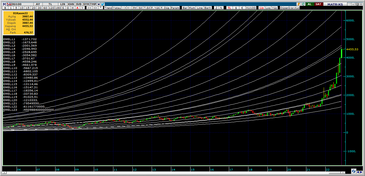Toggle the TL currency mode
This screenshot has height=176, width=365.
click(229, 8)
